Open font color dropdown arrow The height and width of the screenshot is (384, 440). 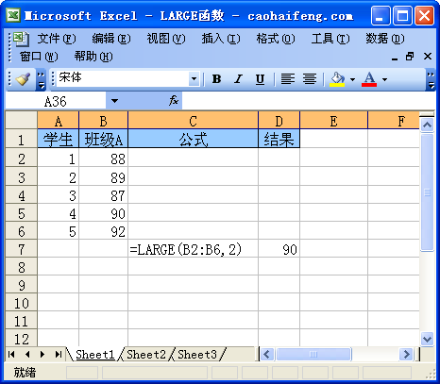pos(384,79)
